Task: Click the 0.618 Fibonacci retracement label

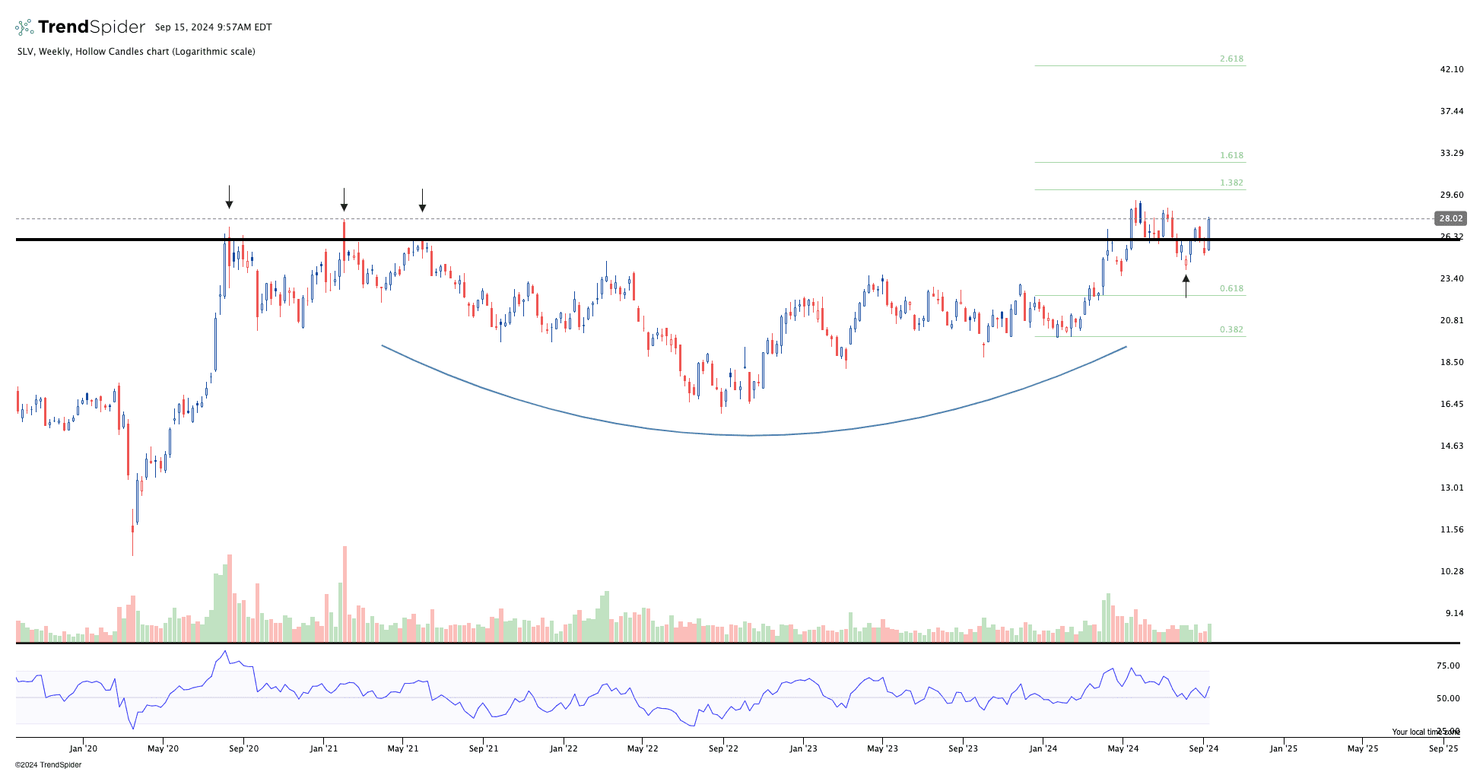Action: [1231, 288]
